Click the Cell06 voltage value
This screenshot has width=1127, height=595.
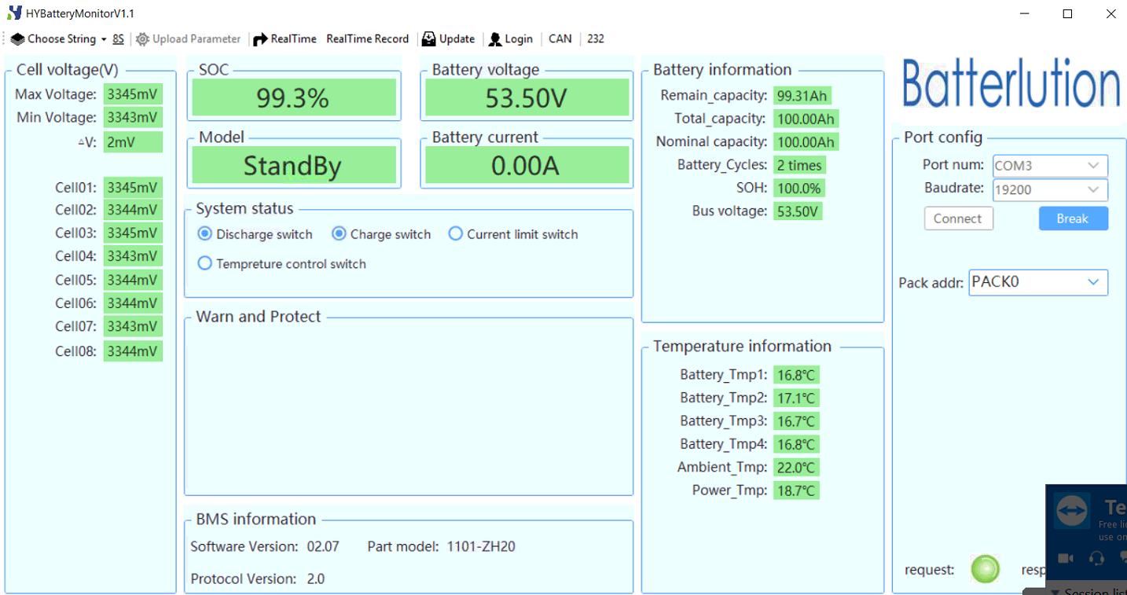point(133,303)
